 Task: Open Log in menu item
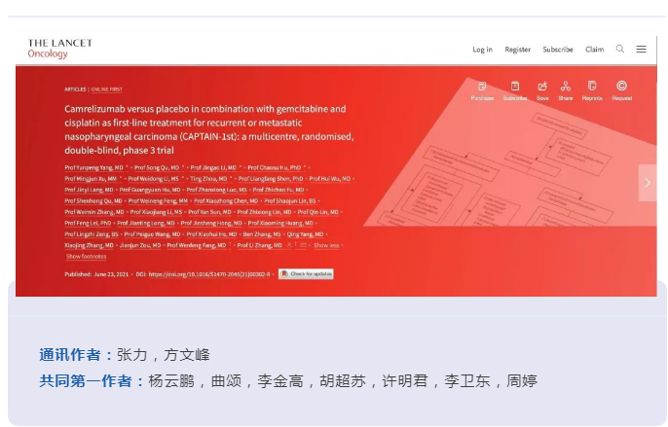click(x=482, y=50)
